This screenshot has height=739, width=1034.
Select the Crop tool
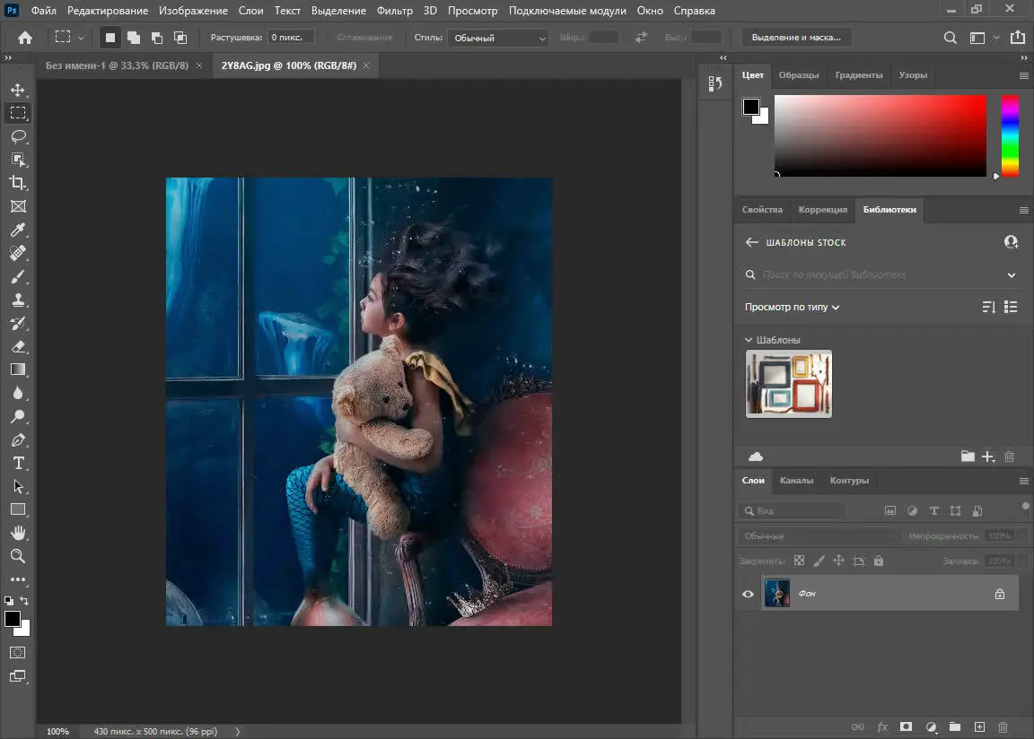point(18,182)
